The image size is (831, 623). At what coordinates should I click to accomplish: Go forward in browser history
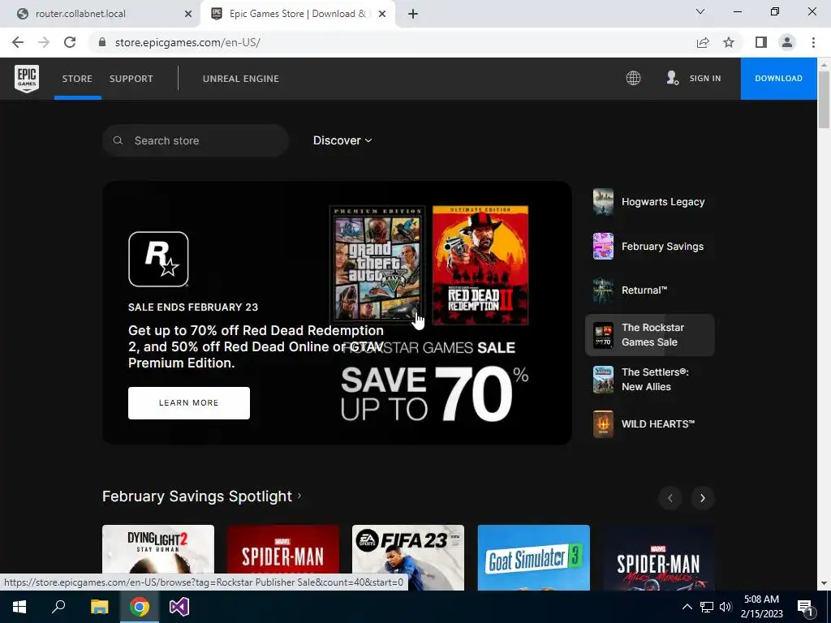pyautogui.click(x=44, y=42)
